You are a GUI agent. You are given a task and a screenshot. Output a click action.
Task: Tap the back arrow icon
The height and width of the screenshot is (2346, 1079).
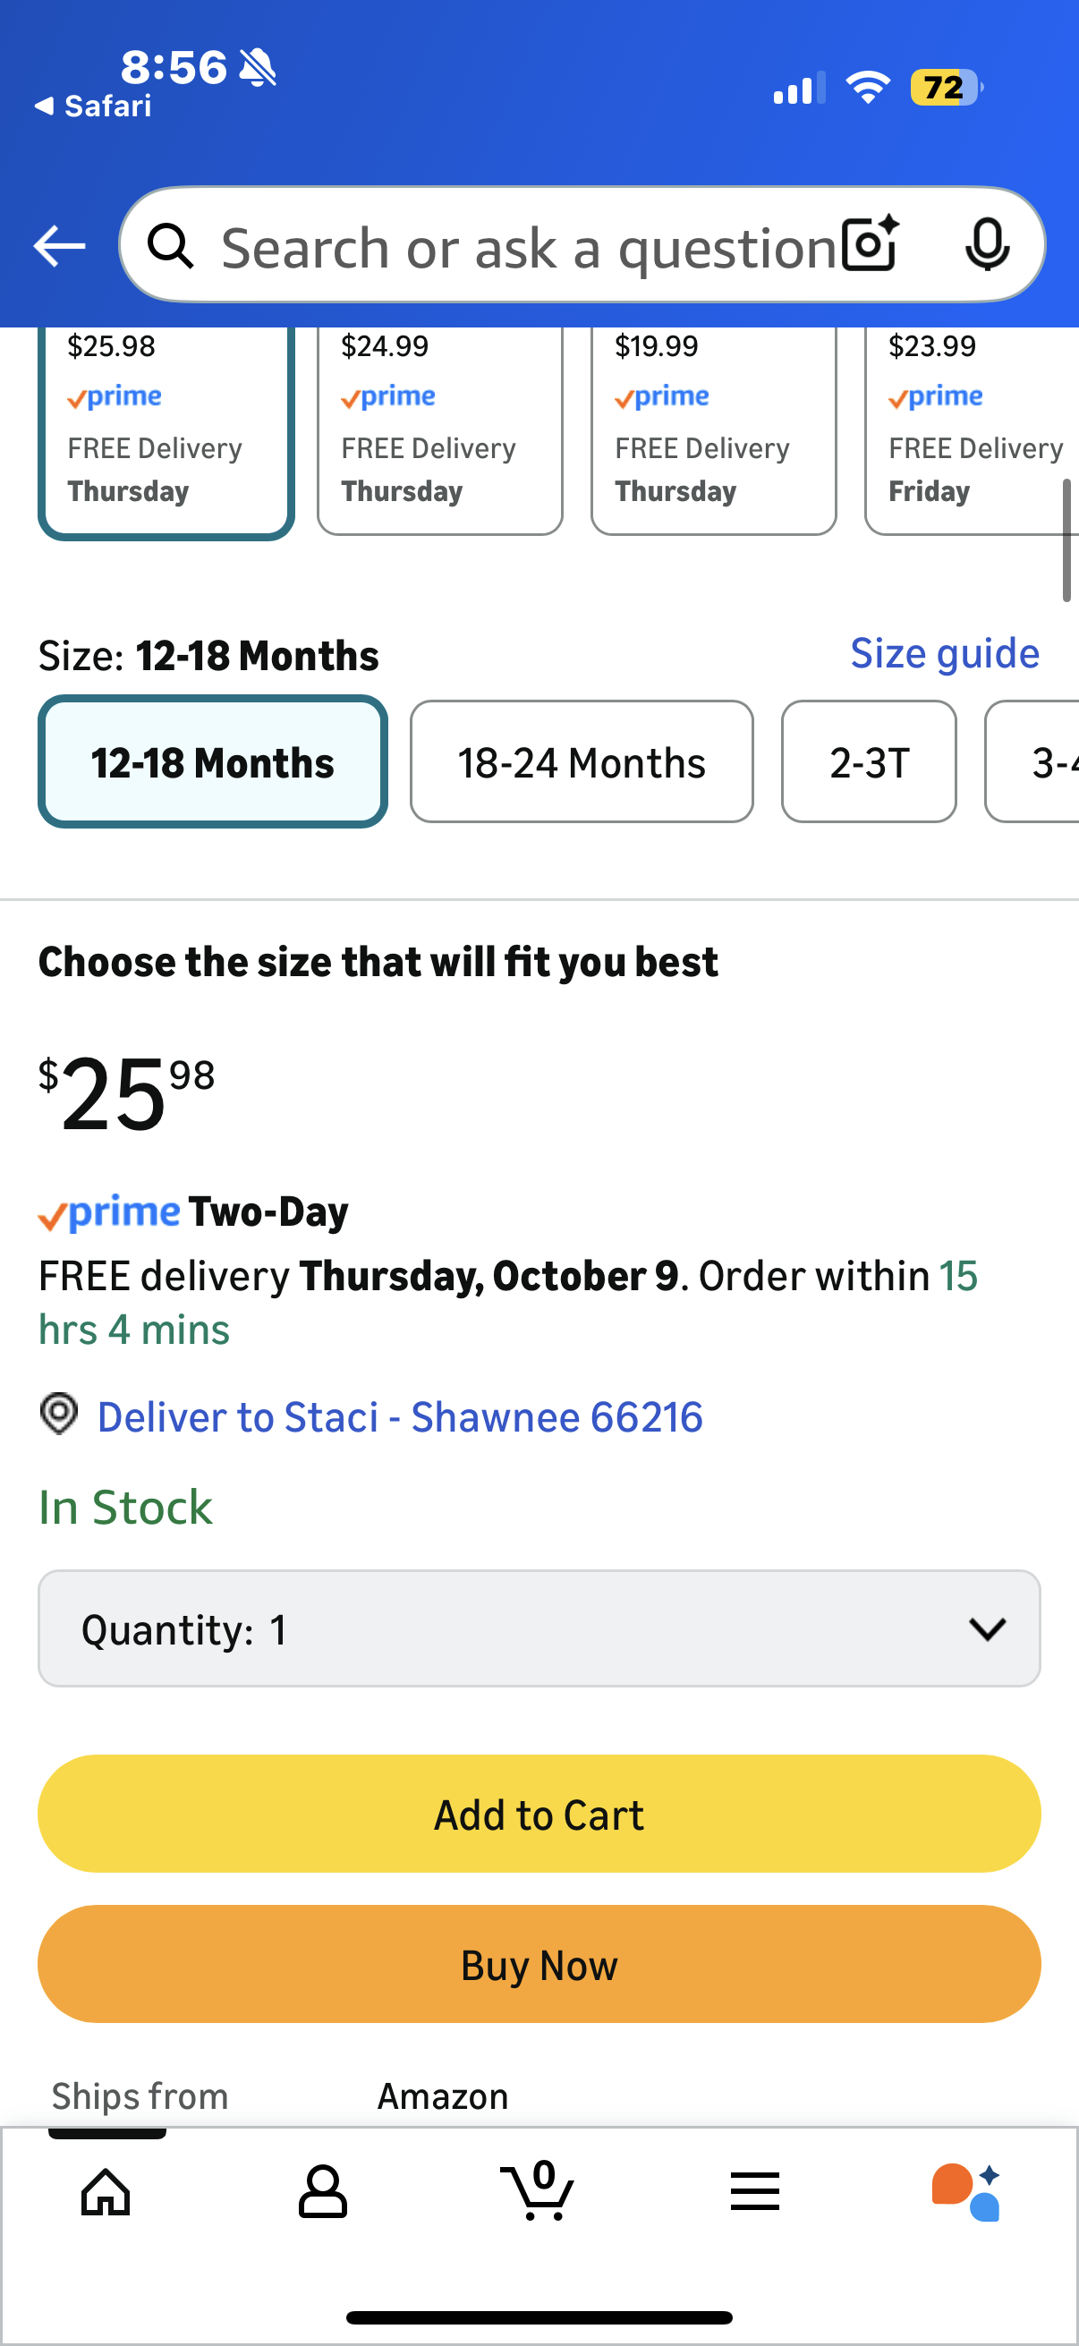[x=59, y=246]
